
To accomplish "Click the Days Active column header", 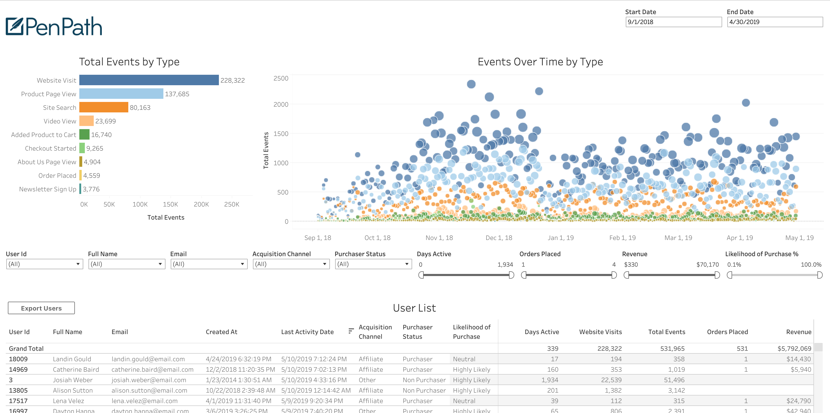I will (x=542, y=332).
